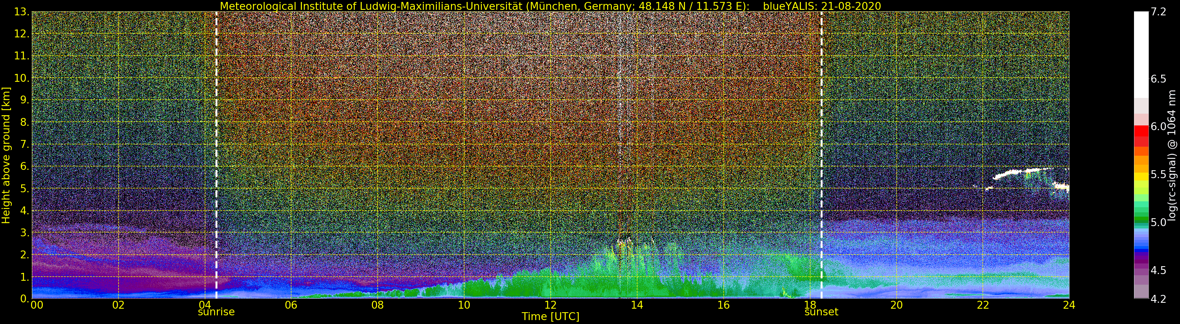Click the white sunset dashed line marker
The image size is (1180, 324).
pos(821,155)
